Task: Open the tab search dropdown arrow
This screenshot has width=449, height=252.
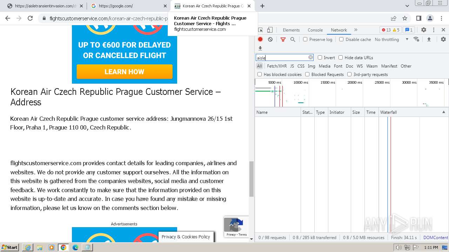Action: (407, 6)
